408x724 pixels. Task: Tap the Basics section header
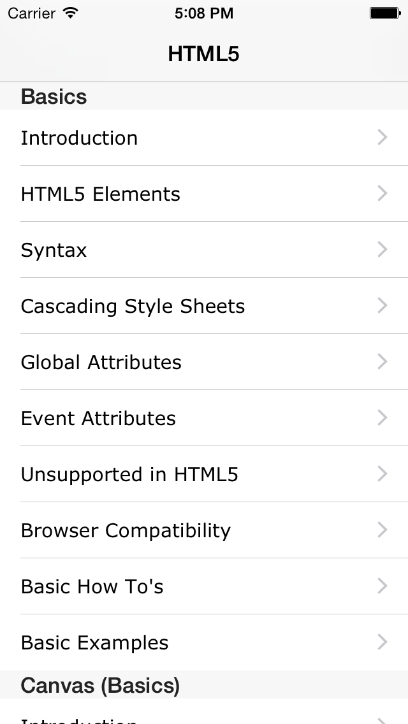tap(54, 96)
